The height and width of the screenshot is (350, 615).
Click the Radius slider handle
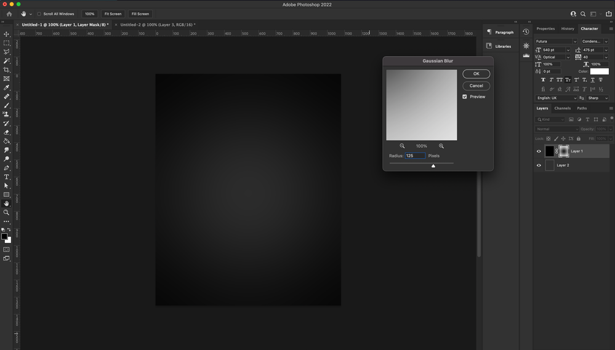pyautogui.click(x=433, y=165)
